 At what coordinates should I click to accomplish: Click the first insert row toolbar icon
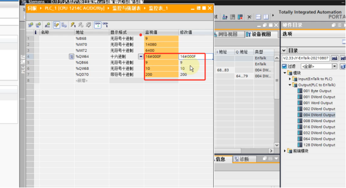[30, 25]
